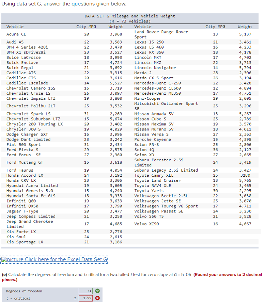Click the 't - critical' label
The width and height of the screenshot is (264, 304).
[18, 298]
